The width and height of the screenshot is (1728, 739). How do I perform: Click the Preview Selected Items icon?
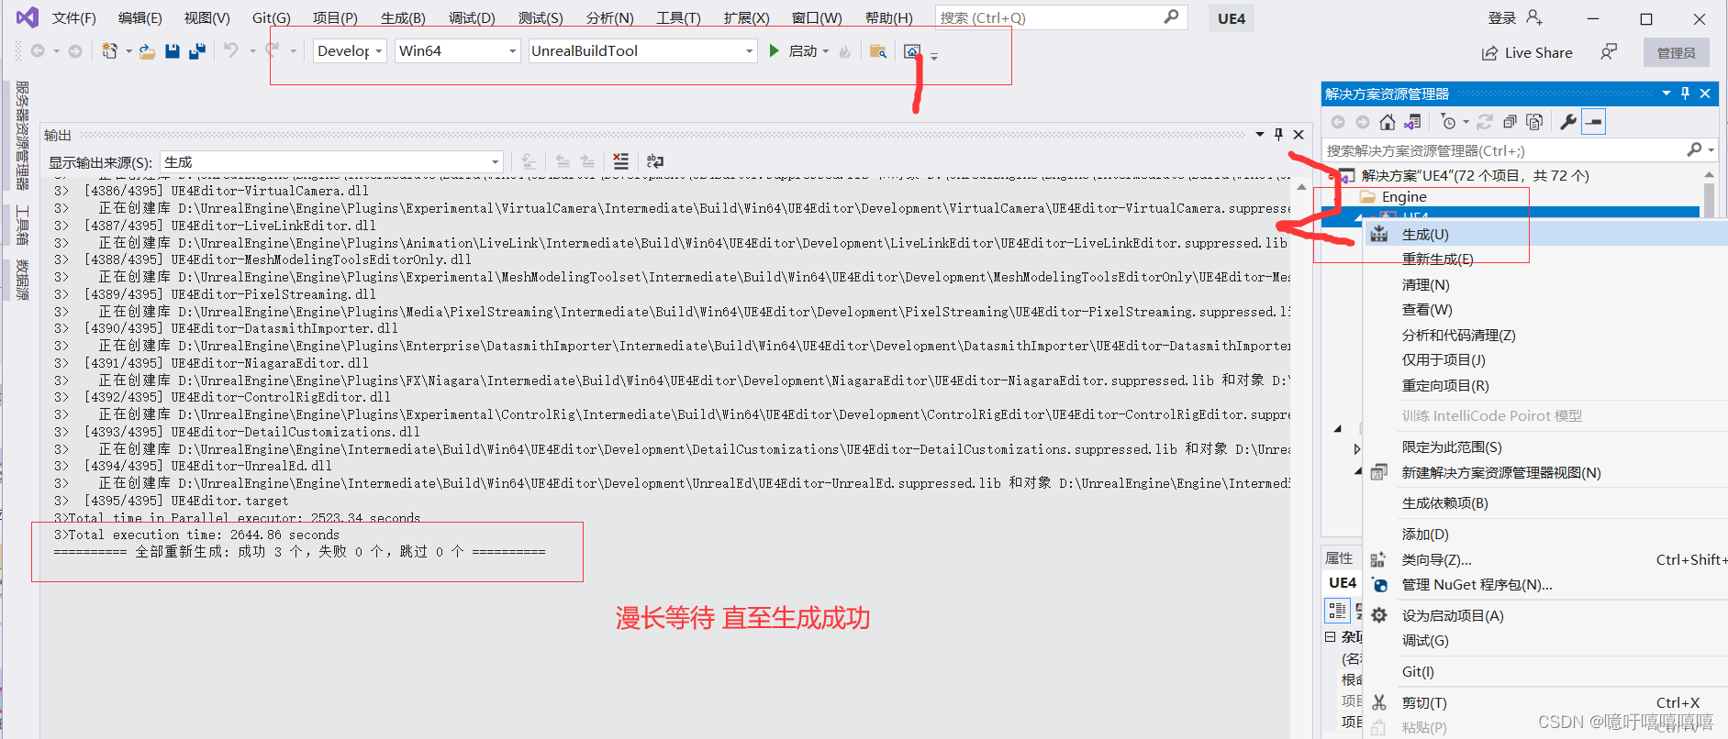tap(1594, 122)
